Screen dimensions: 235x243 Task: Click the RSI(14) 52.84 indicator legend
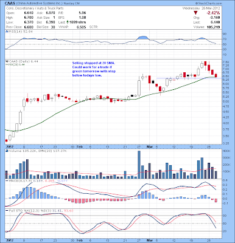point(21,32)
